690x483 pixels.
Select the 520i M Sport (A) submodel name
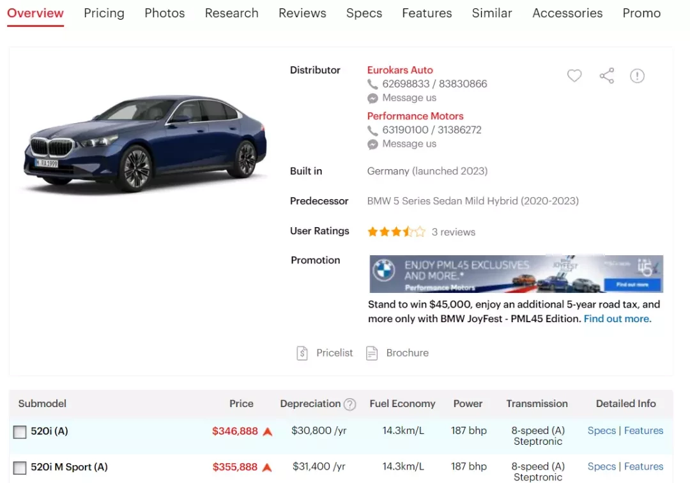69,467
